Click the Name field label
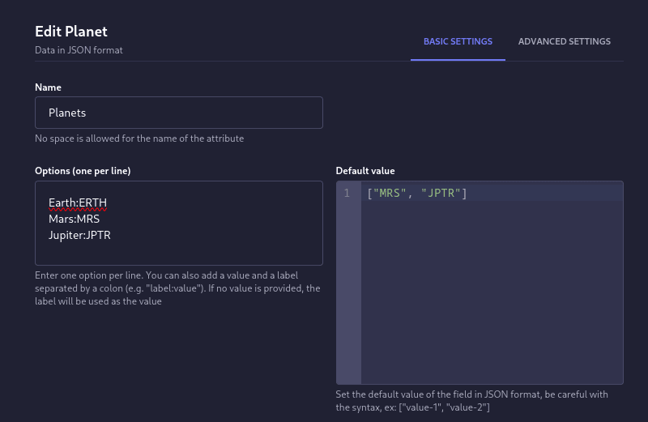 coord(48,87)
